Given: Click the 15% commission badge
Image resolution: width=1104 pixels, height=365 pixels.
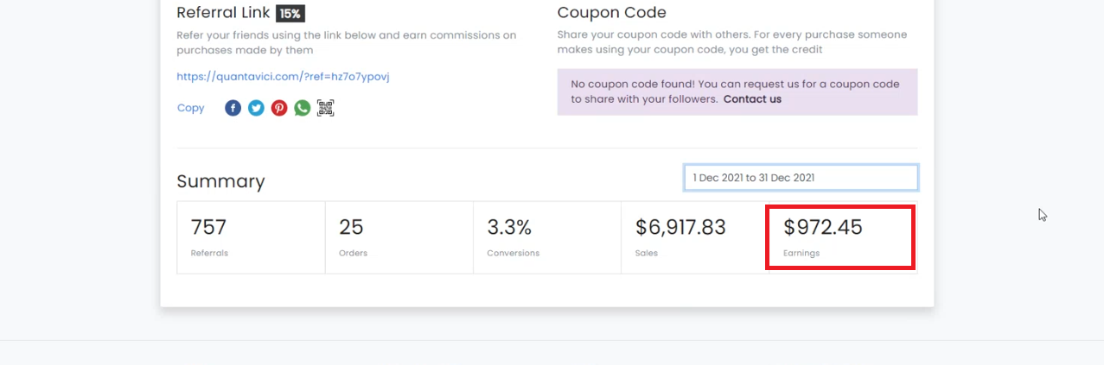Looking at the screenshot, I should (290, 14).
